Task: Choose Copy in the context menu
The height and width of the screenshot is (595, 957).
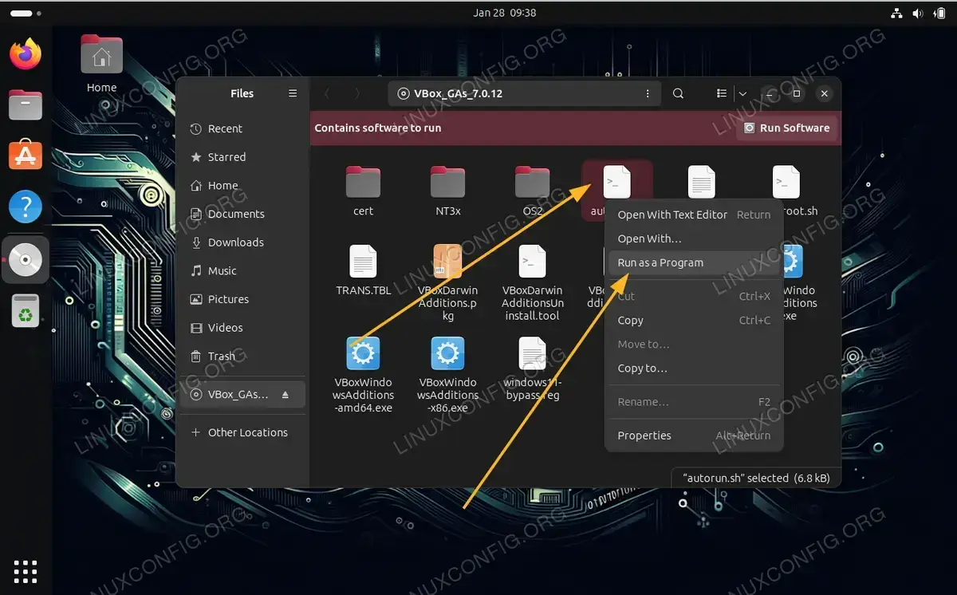Action: pos(694,320)
